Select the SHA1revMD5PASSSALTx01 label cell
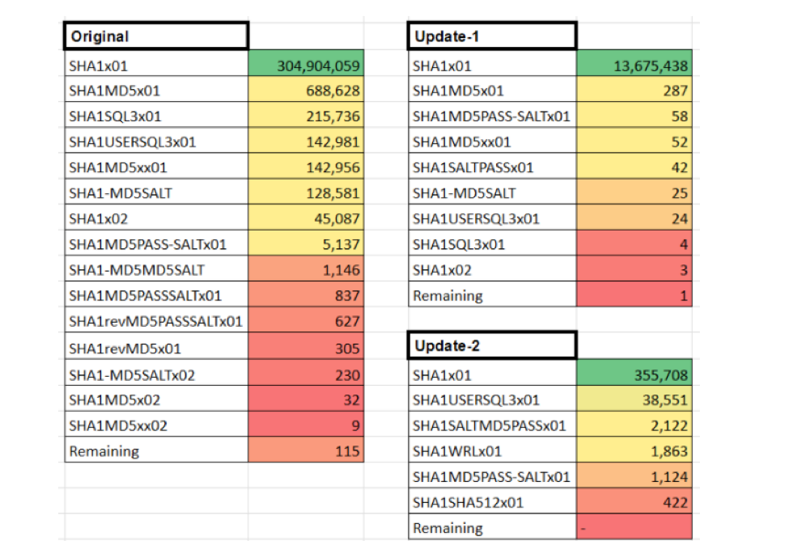Image resolution: width=789 pixels, height=541 pixels. pyautogui.click(x=155, y=322)
